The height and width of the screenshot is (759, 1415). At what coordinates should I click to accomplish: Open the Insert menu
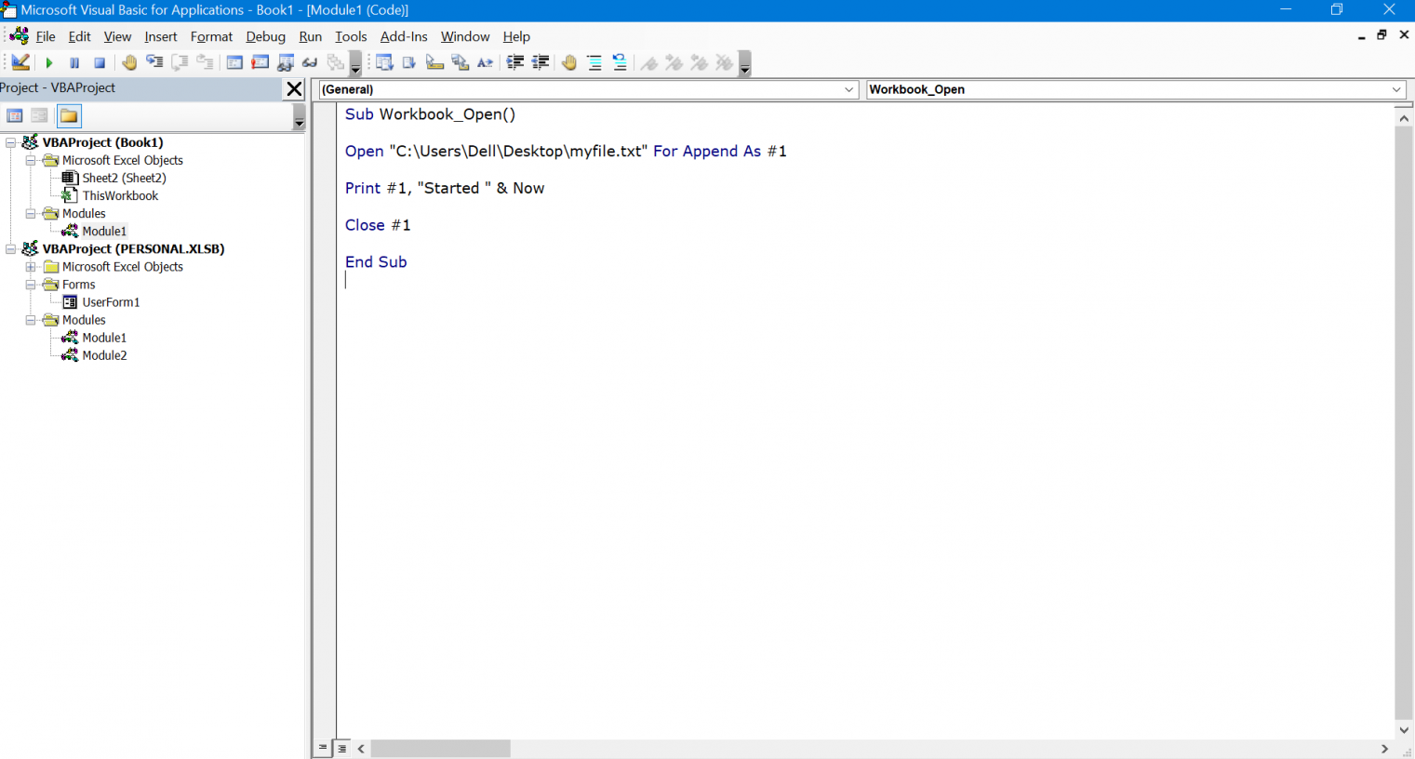(x=161, y=36)
